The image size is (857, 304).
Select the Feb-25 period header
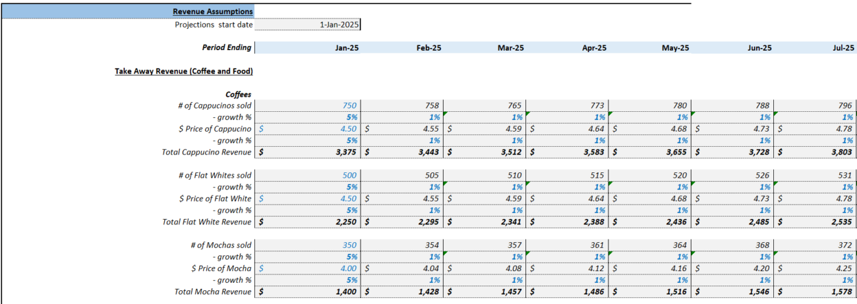click(x=429, y=48)
